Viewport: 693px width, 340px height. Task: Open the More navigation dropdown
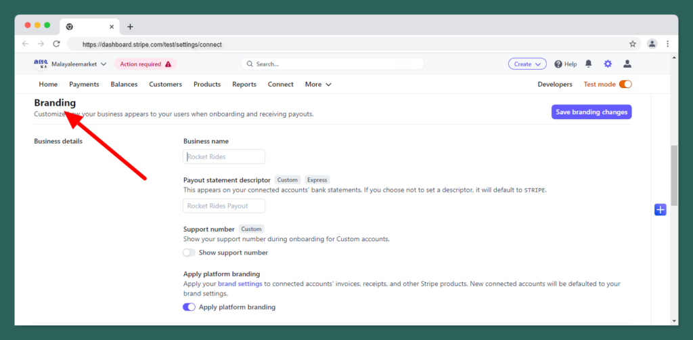pyautogui.click(x=318, y=85)
